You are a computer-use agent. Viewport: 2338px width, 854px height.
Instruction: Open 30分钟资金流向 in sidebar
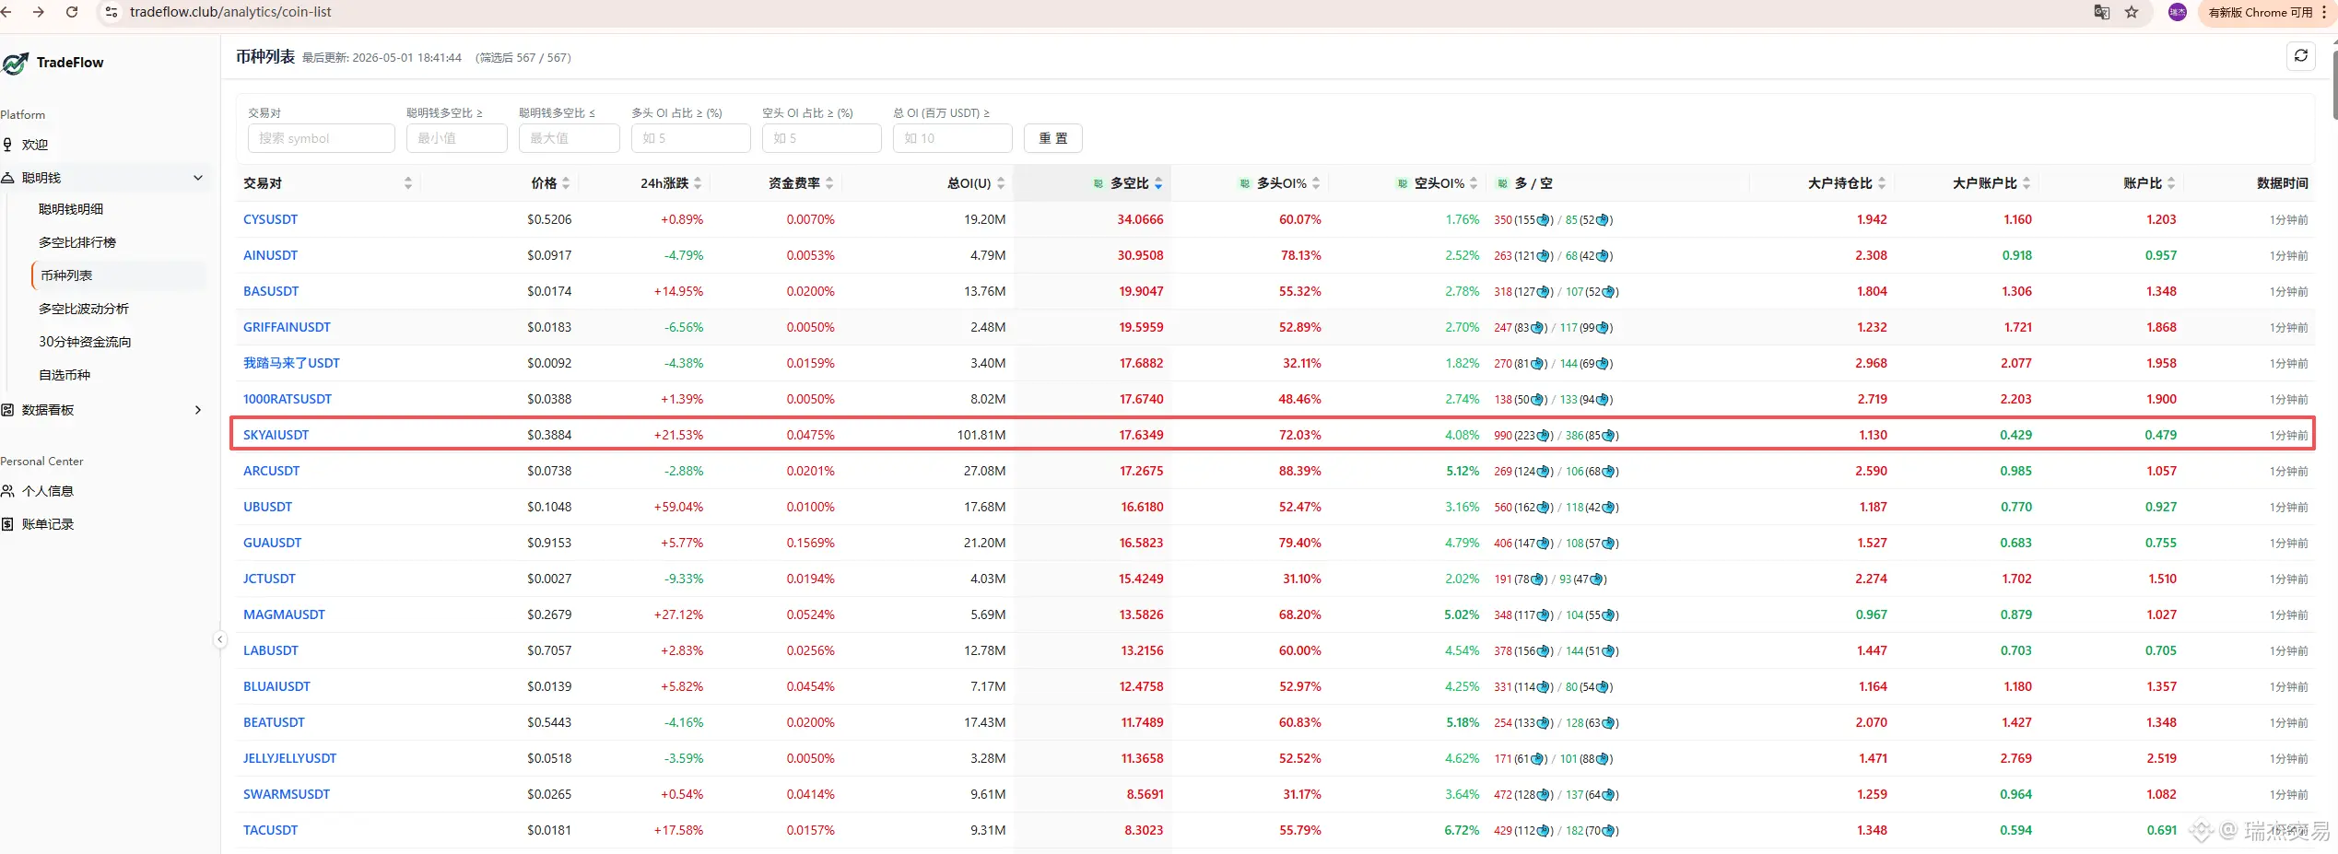[85, 342]
